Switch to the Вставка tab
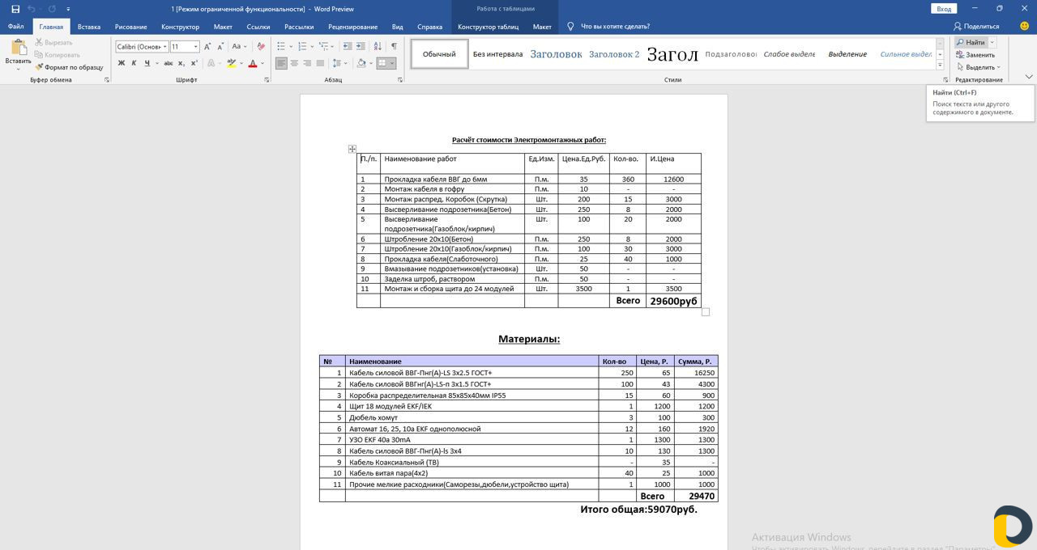 tap(89, 27)
